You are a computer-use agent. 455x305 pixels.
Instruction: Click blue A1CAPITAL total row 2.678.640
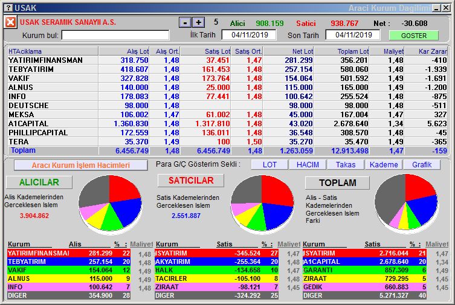[364, 262]
